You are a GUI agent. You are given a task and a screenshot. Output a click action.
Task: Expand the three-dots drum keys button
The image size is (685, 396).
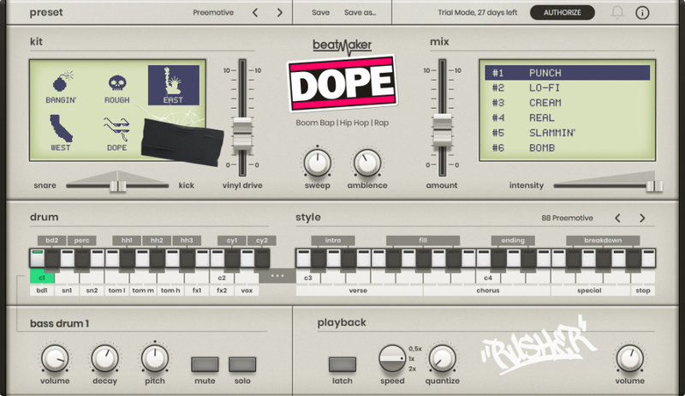pyautogui.click(x=277, y=276)
